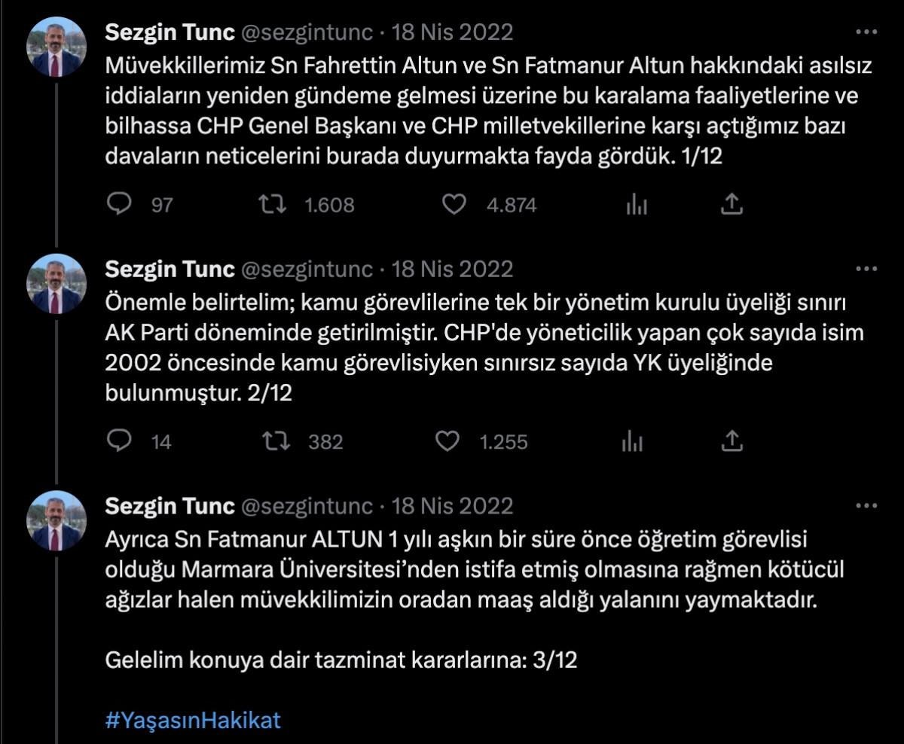Open Sezgin Tunc profile from first tweet name

coord(170,32)
